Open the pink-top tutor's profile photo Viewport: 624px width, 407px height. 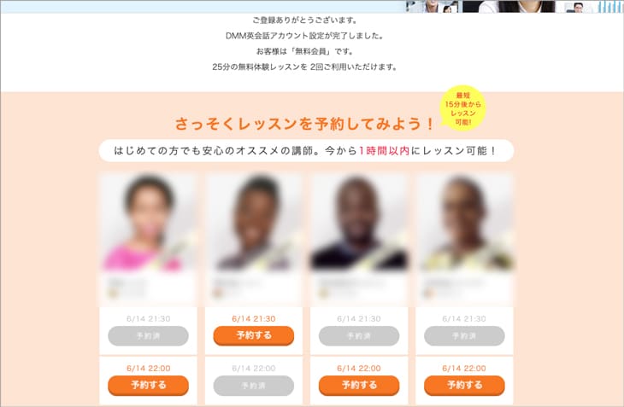pyautogui.click(x=148, y=222)
